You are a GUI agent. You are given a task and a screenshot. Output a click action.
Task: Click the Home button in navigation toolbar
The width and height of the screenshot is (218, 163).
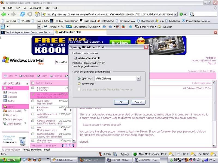(37, 14)
